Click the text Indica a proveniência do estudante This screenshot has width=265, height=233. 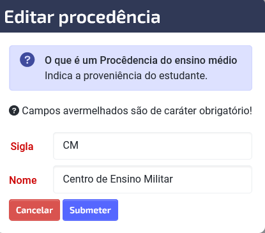click(x=126, y=76)
